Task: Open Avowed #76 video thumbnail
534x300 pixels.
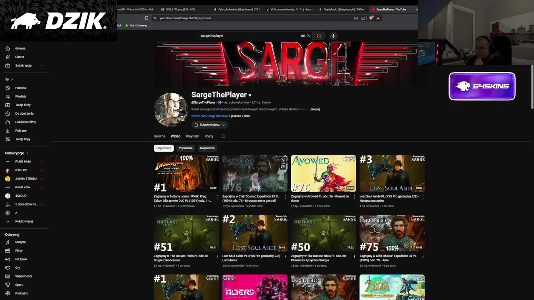Action: point(323,173)
